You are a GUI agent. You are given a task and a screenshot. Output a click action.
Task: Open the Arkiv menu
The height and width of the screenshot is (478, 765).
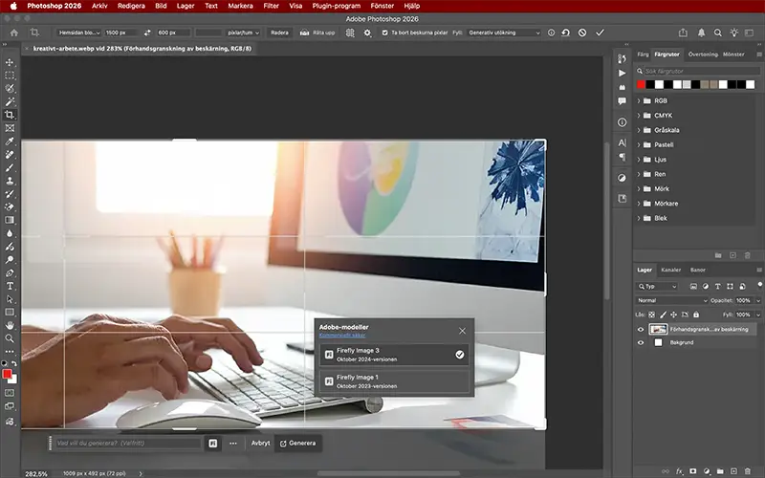(x=99, y=6)
